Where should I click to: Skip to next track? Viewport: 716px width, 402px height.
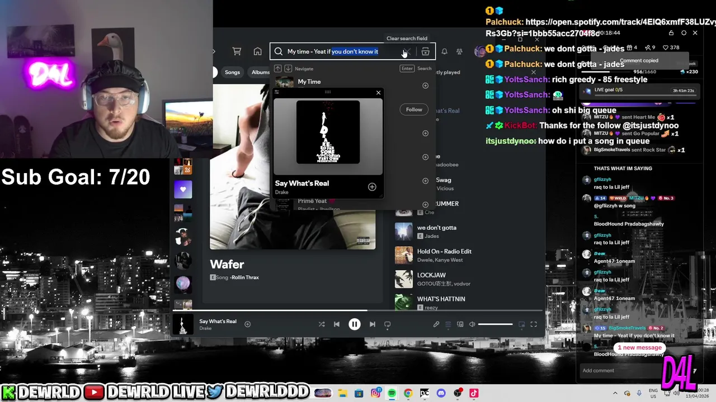pyautogui.click(x=372, y=324)
